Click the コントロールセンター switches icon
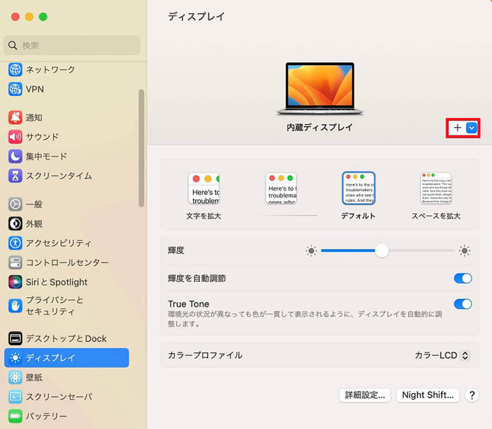The height and width of the screenshot is (429, 492). [x=15, y=263]
